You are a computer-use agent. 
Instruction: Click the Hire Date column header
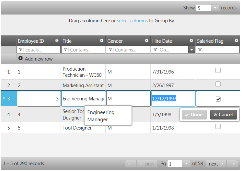tap(168, 41)
